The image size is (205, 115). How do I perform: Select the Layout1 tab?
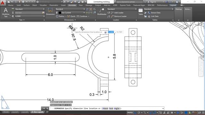15,112
